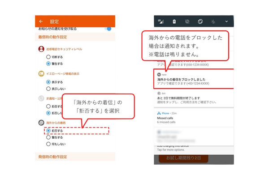Open the Missed calls notification
This screenshot has height=179, width=269.
click(x=194, y=119)
